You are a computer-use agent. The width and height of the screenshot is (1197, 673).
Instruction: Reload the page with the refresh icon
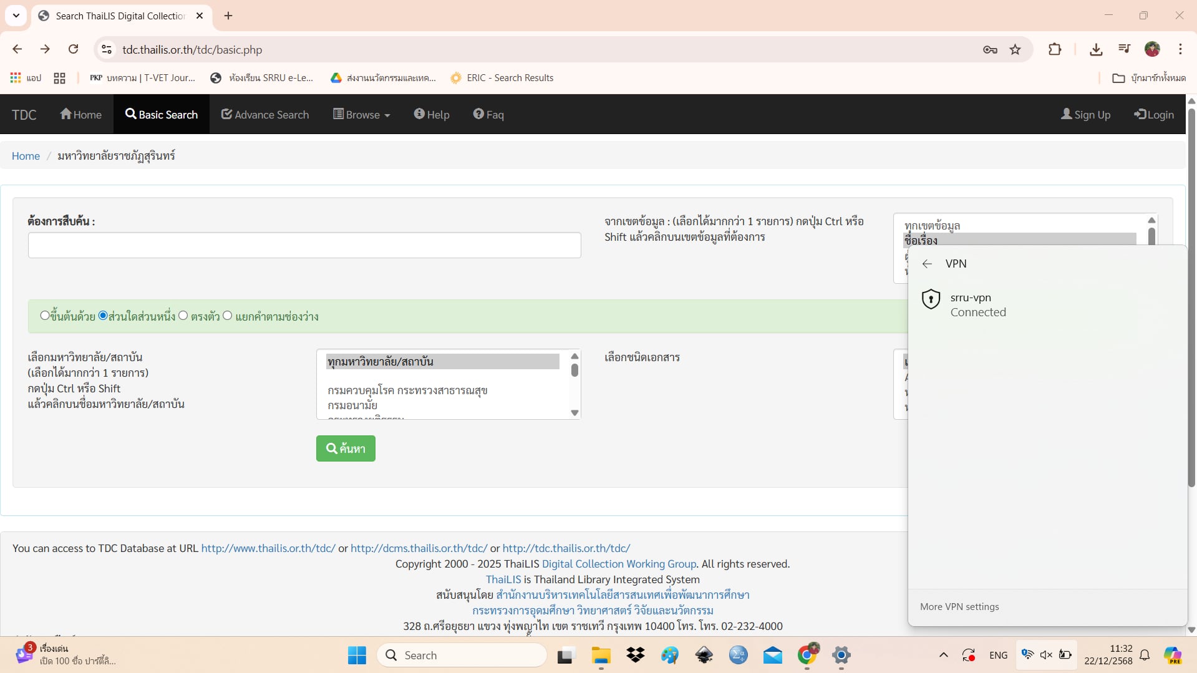click(x=73, y=49)
